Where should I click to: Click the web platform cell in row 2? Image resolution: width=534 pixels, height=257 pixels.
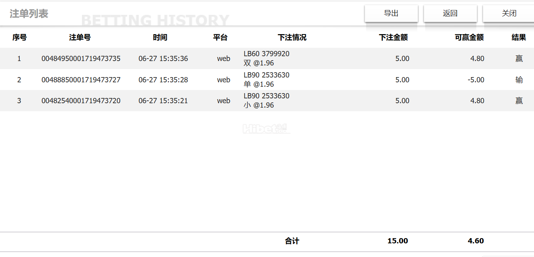(224, 80)
